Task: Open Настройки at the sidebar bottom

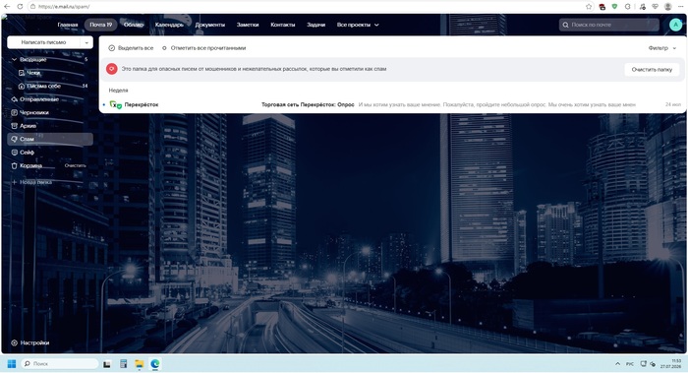Action: pos(30,342)
